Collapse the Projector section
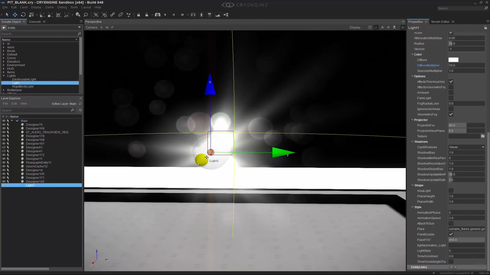The width and height of the screenshot is (490, 275). pos(412,120)
